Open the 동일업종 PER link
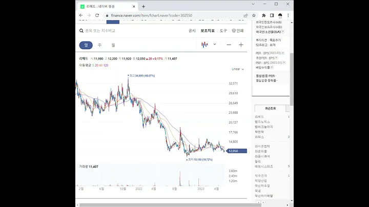369x207 pixels. click(x=266, y=76)
